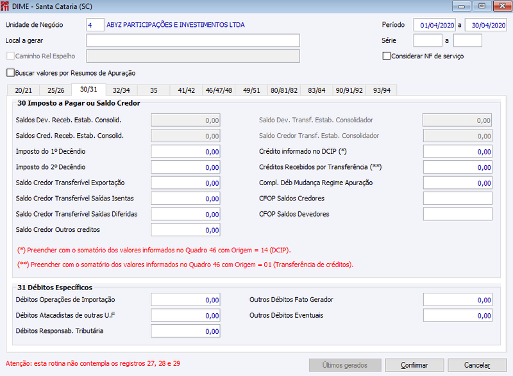
Task: Click the Local a gerar field
Action: pos(193,40)
